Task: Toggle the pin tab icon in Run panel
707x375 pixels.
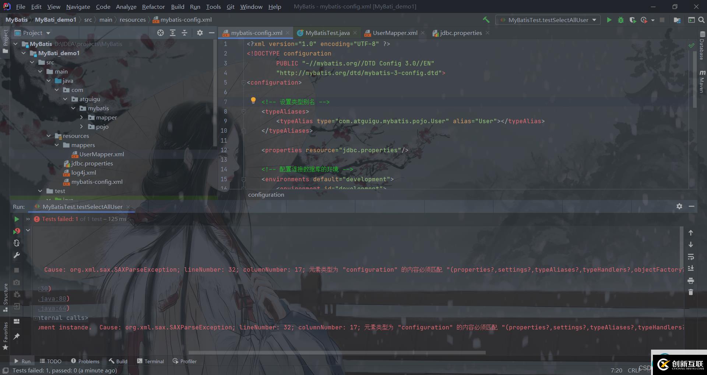Action: tap(17, 336)
